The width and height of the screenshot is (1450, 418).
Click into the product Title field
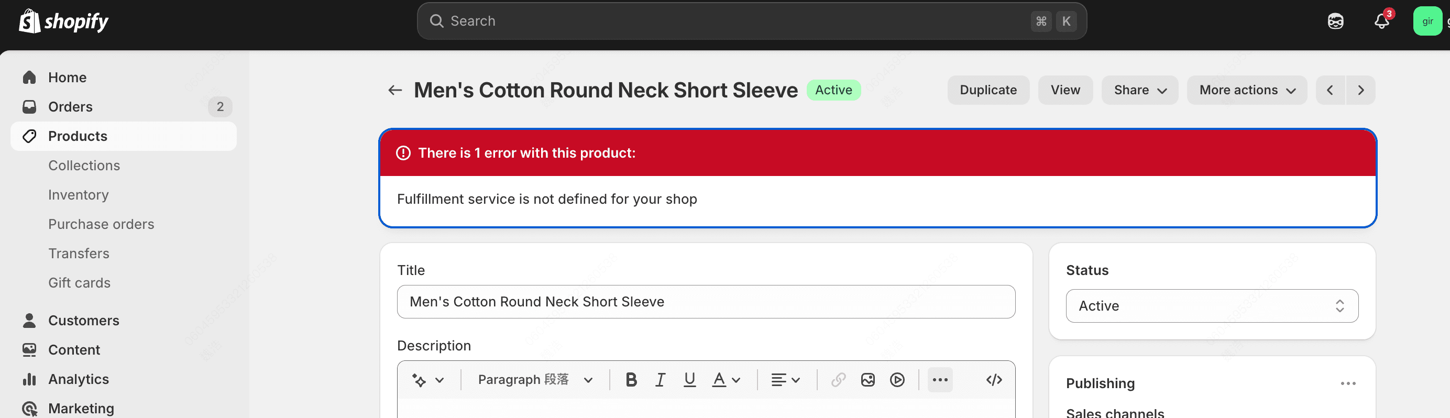tap(706, 302)
